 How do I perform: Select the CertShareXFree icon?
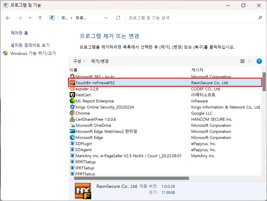pos(72,119)
